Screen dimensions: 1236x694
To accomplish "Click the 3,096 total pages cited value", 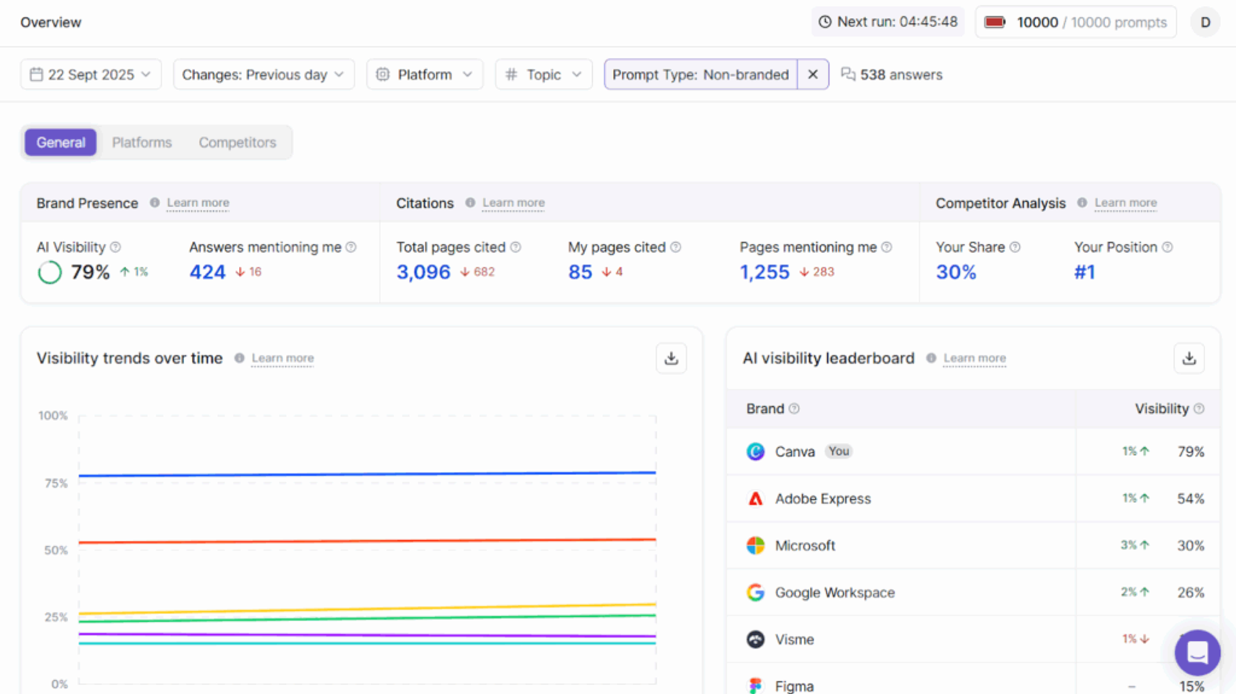I will (x=423, y=272).
